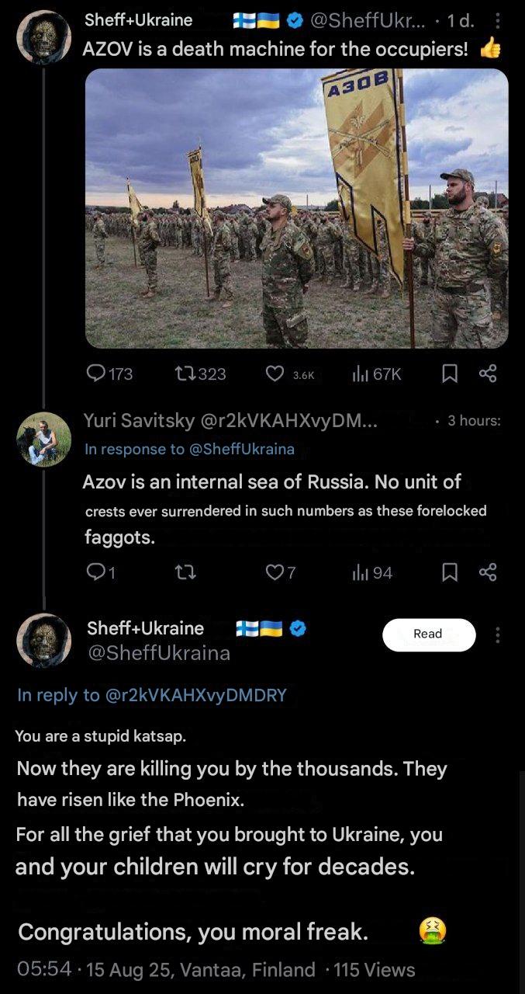The image size is (525, 994).
Task: Like Yuri Savitsky's comment with 7 likes
Action: point(281,573)
